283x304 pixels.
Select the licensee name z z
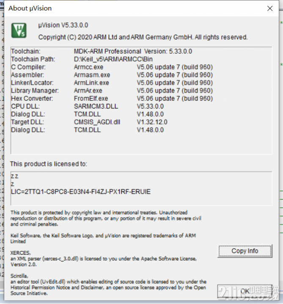(14, 176)
